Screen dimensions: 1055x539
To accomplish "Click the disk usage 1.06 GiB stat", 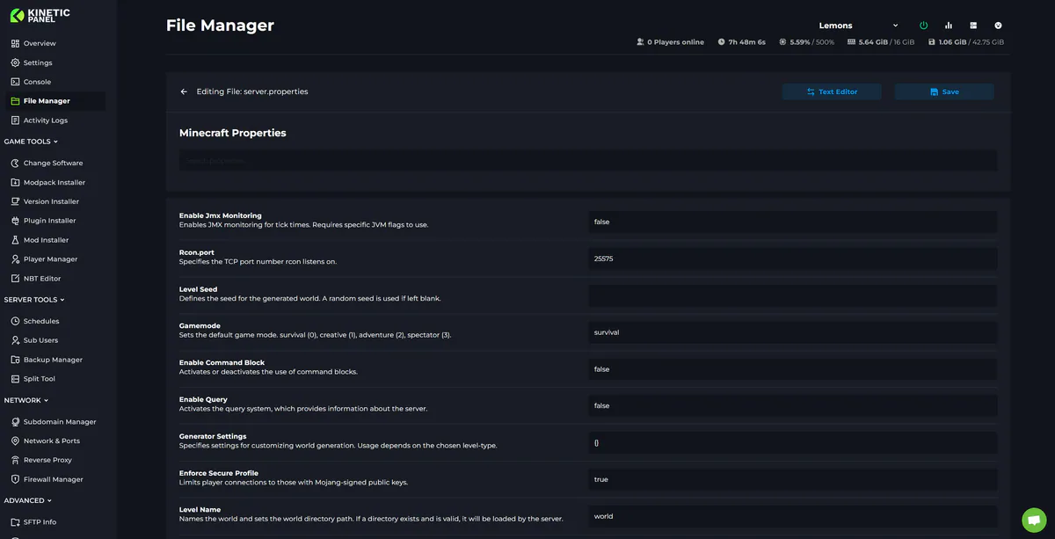I will tap(965, 42).
